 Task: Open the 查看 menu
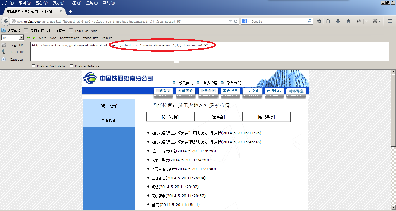pos(41,3)
